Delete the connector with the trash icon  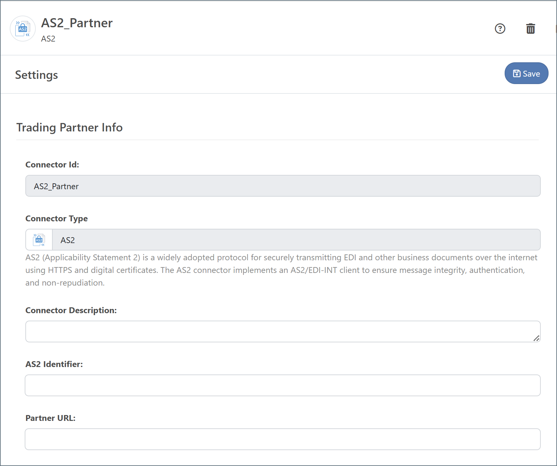[x=530, y=29]
